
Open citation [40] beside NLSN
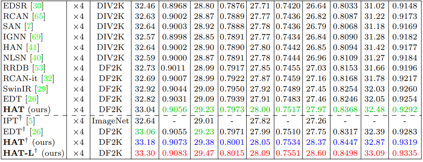(x=37, y=58)
